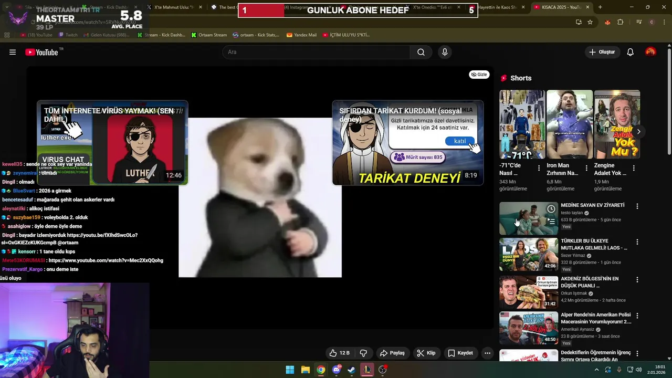Like the video with 12 B likes
The image size is (672, 378).
(x=340, y=353)
